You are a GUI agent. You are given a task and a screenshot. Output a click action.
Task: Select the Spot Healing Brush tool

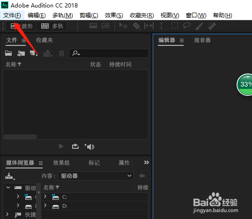click(212, 26)
